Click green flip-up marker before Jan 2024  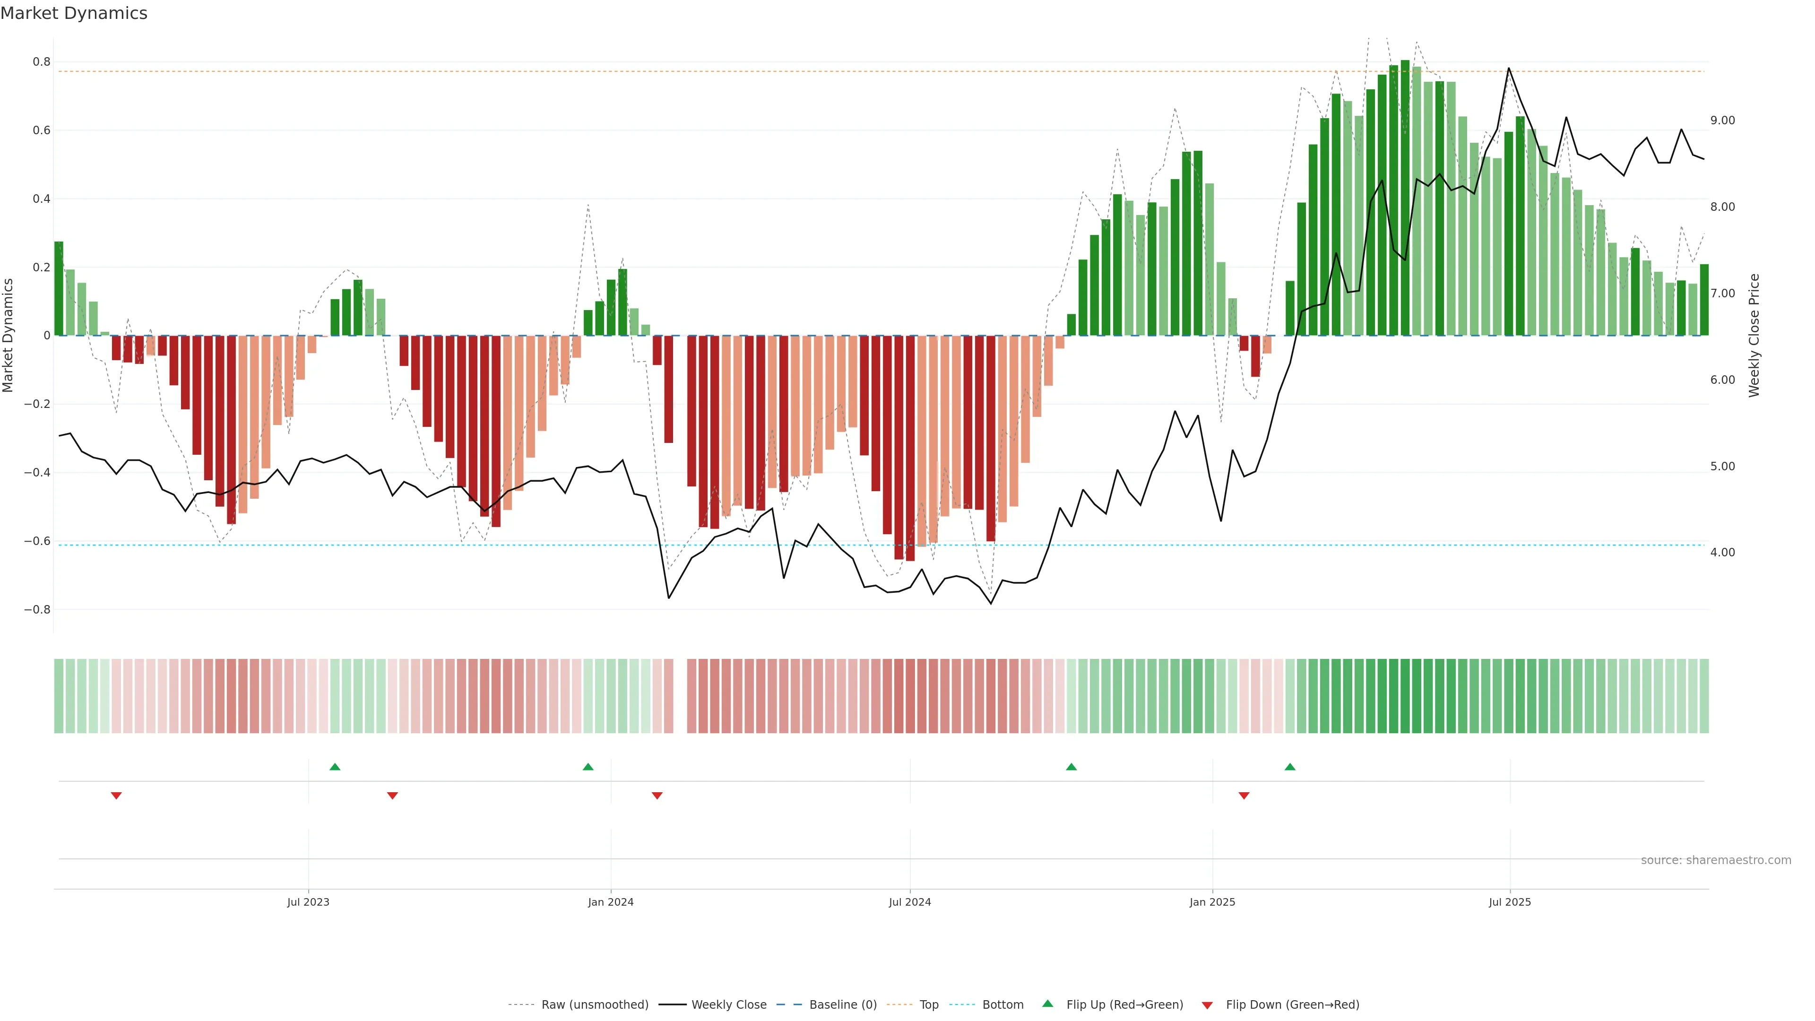(x=588, y=767)
